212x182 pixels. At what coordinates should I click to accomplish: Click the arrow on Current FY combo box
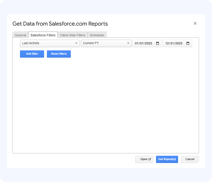(x=128, y=43)
